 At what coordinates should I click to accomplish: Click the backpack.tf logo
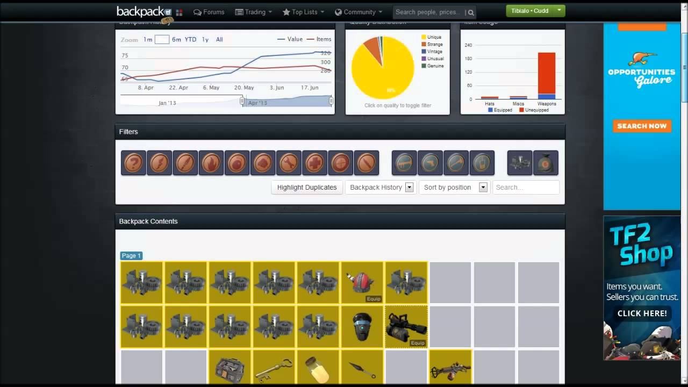[144, 12]
